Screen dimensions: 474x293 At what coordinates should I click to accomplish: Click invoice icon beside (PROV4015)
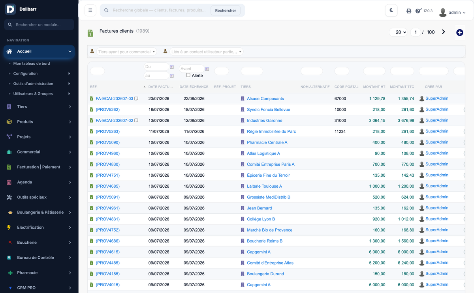[x=92, y=285]
